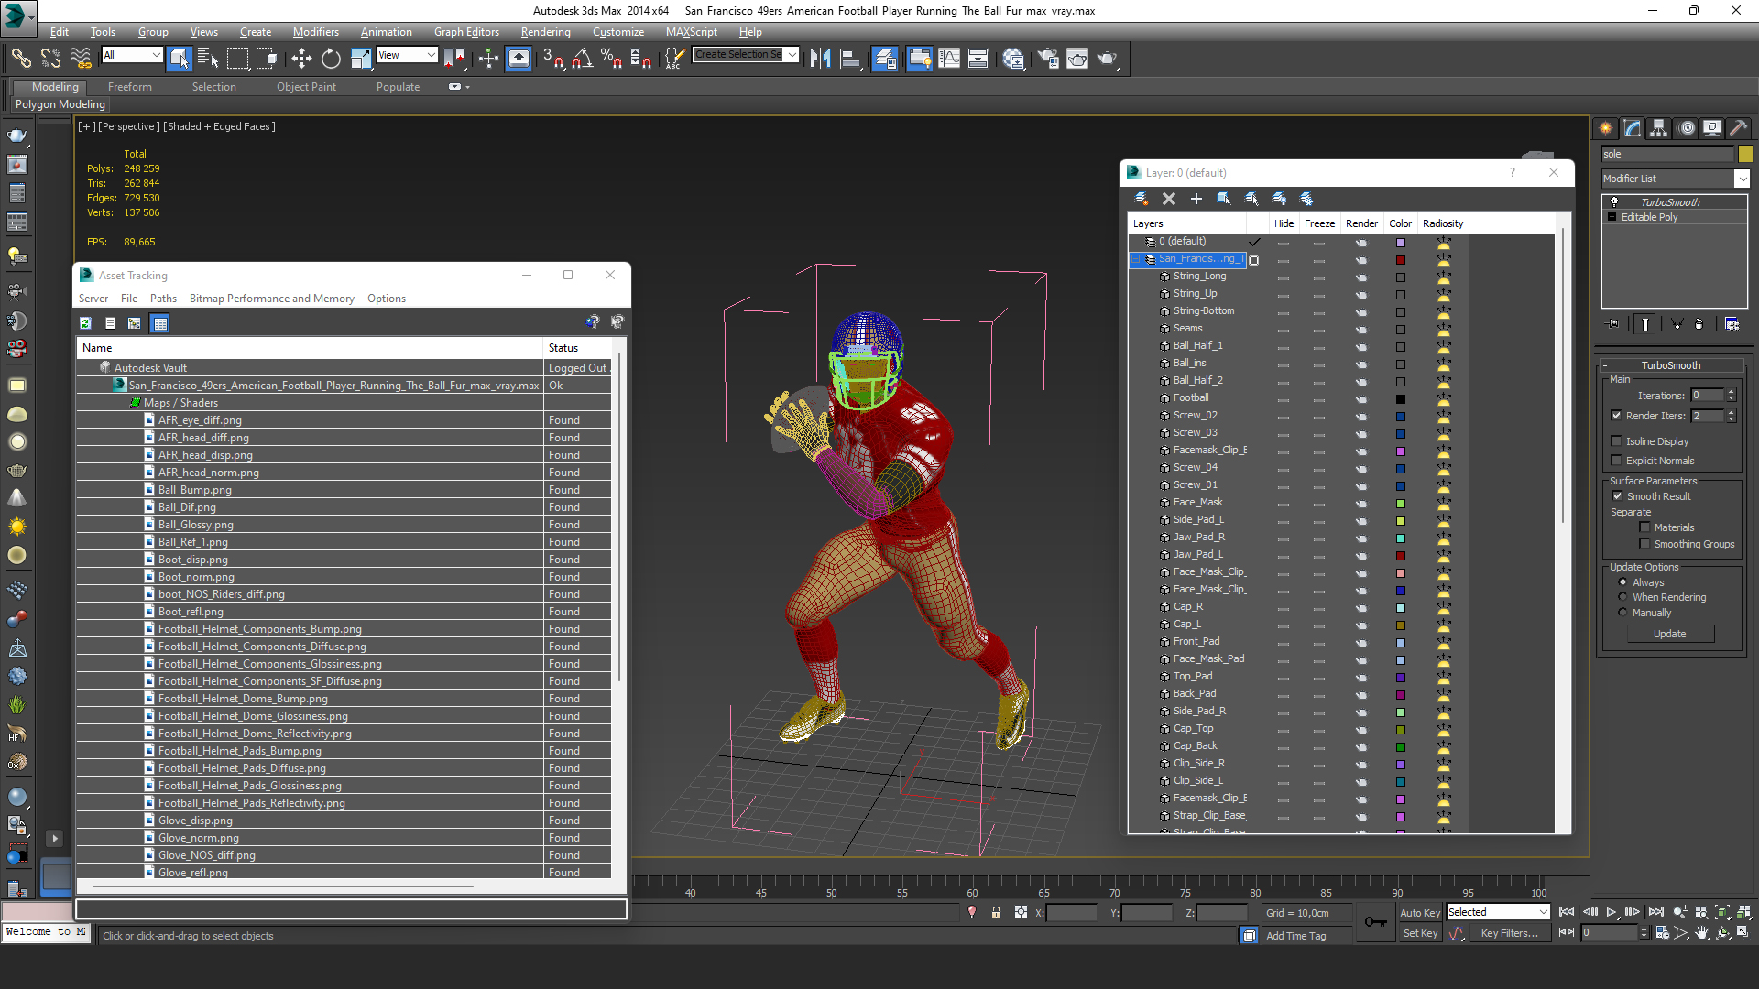Switch Asset Tracking to table view
Image resolution: width=1759 pixels, height=989 pixels.
coord(160,323)
